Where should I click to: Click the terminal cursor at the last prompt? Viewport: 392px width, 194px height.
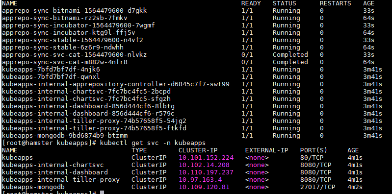pyautogui.click(x=102, y=193)
